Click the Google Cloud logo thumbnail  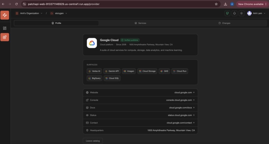click(x=92, y=43)
